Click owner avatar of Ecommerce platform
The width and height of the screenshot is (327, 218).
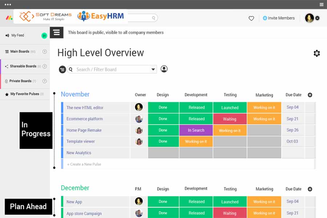[x=139, y=119]
